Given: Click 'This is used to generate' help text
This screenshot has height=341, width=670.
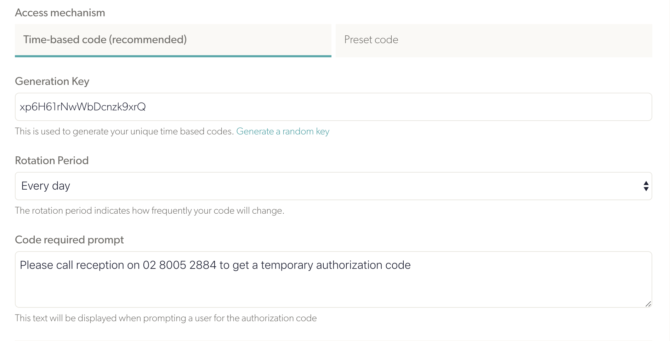Looking at the screenshot, I should (x=124, y=132).
